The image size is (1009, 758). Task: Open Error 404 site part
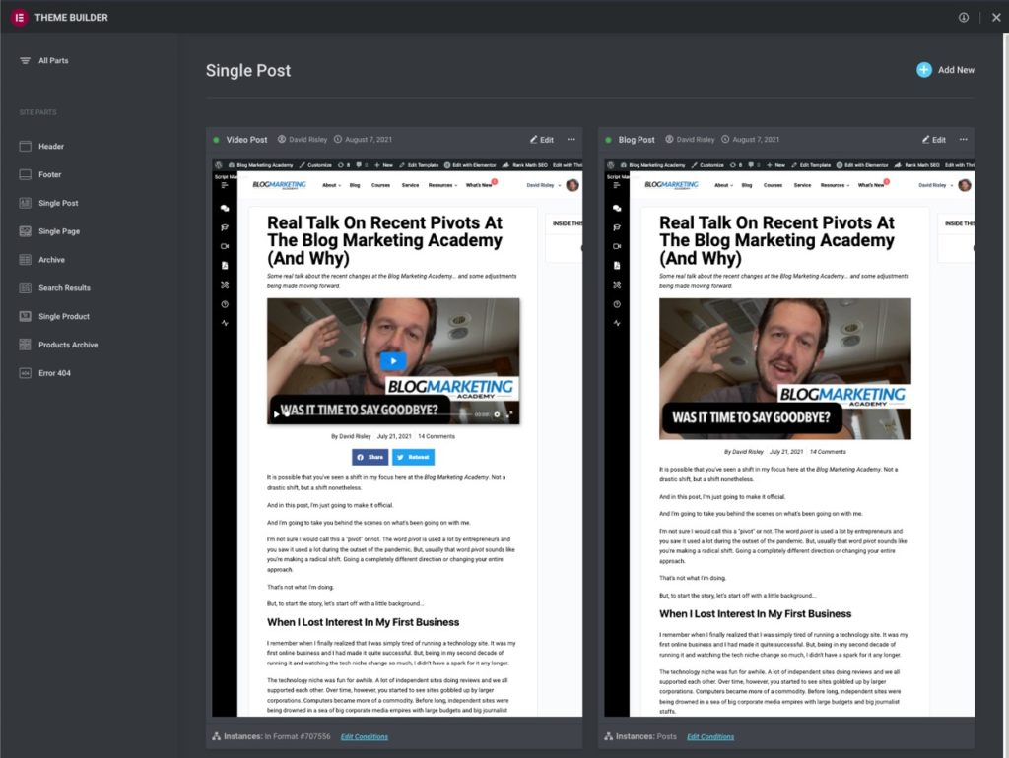(55, 372)
